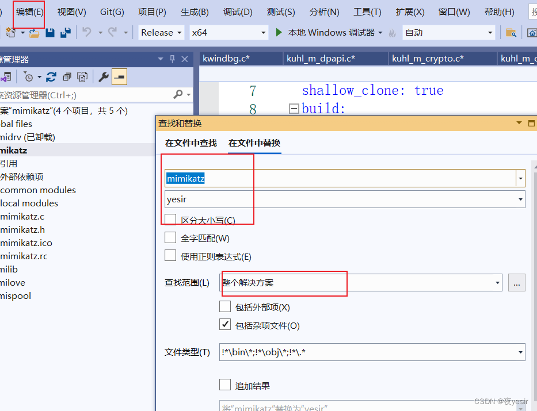537x411 pixels.
Task: Open the 帮助(H) menu
Action: coord(500,12)
